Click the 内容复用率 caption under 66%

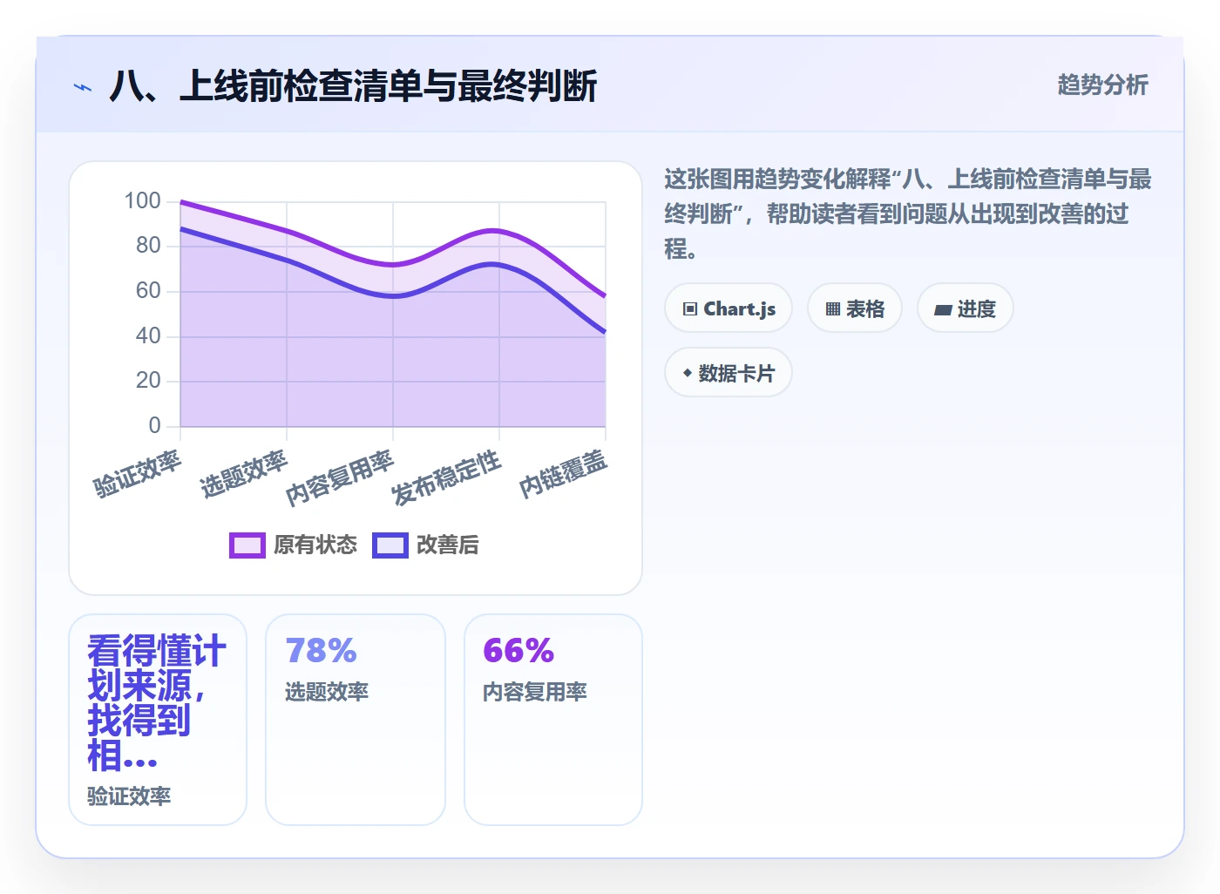pos(535,692)
